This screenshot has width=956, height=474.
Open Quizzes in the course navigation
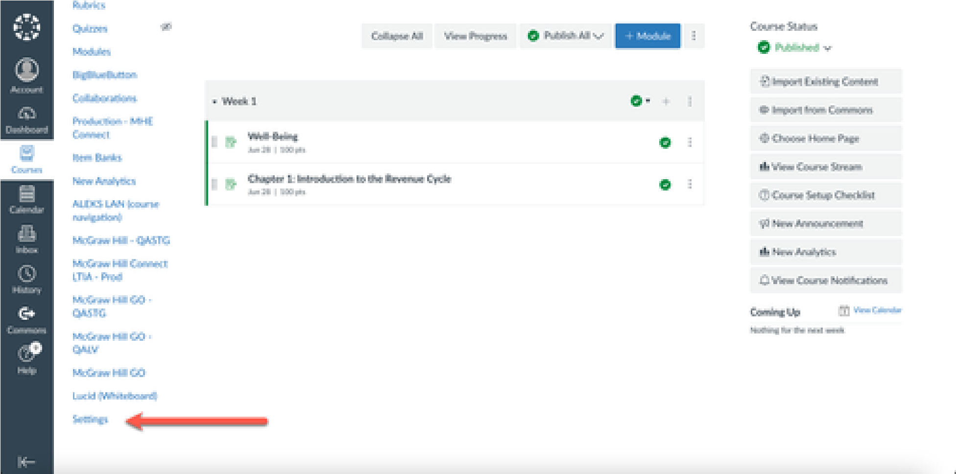90,28
